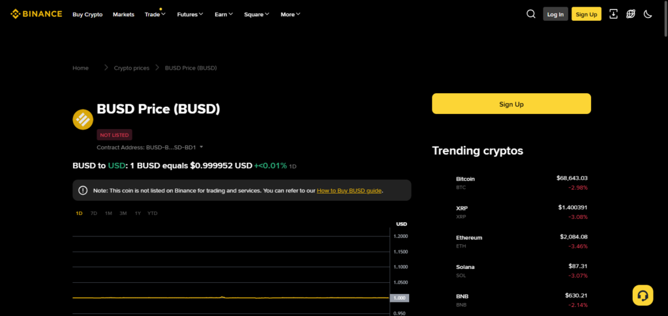This screenshot has height=316, width=668.
Task: Toggle dark mode moon icon
Action: pyautogui.click(x=648, y=14)
